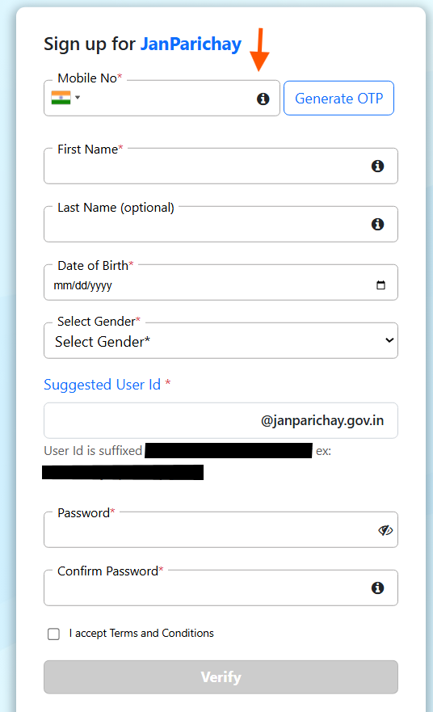Viewport: 433px width, 712px height.
Task: Click the I accept Terms and Conditions text
Action: tap(141, 633)
